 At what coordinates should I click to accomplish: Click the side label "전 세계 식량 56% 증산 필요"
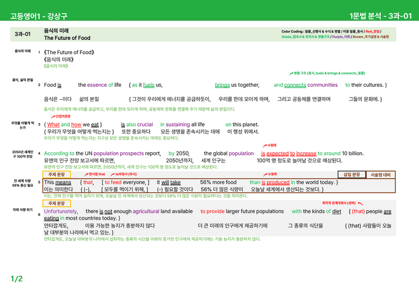click(23, 183)
